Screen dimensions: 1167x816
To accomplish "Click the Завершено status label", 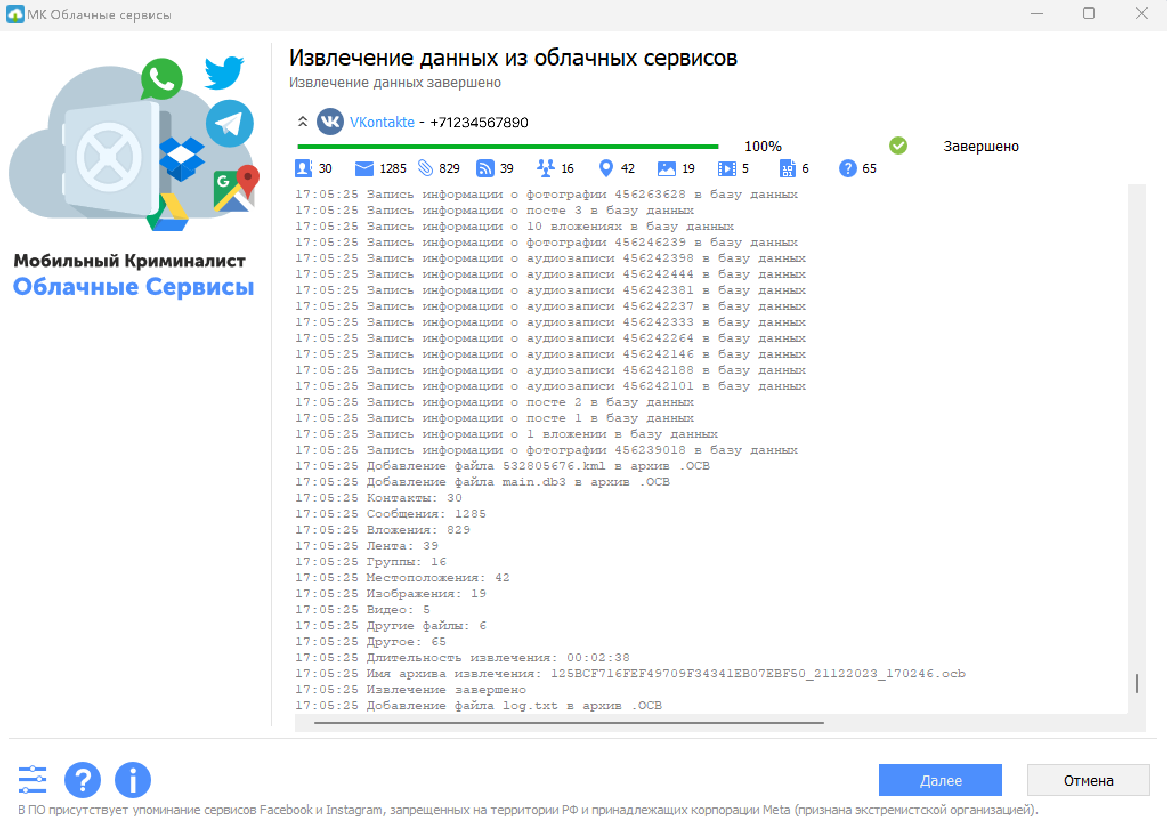I will 981,146.
